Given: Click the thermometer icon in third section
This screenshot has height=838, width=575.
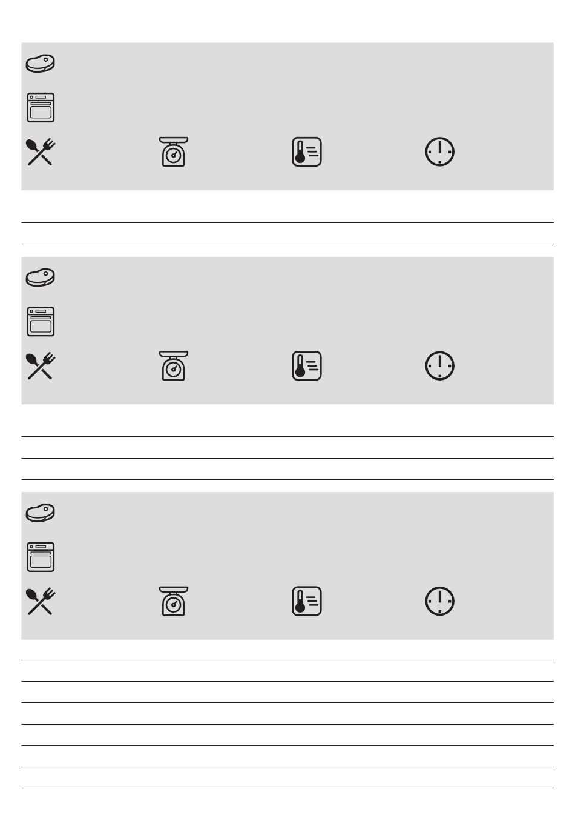Looking at the screenshot, I should (307, 601).
